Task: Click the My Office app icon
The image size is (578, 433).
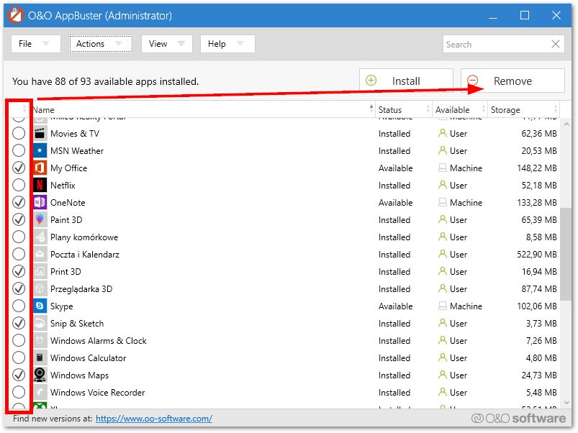Action: pyautogui.click(x=40, y=168)
